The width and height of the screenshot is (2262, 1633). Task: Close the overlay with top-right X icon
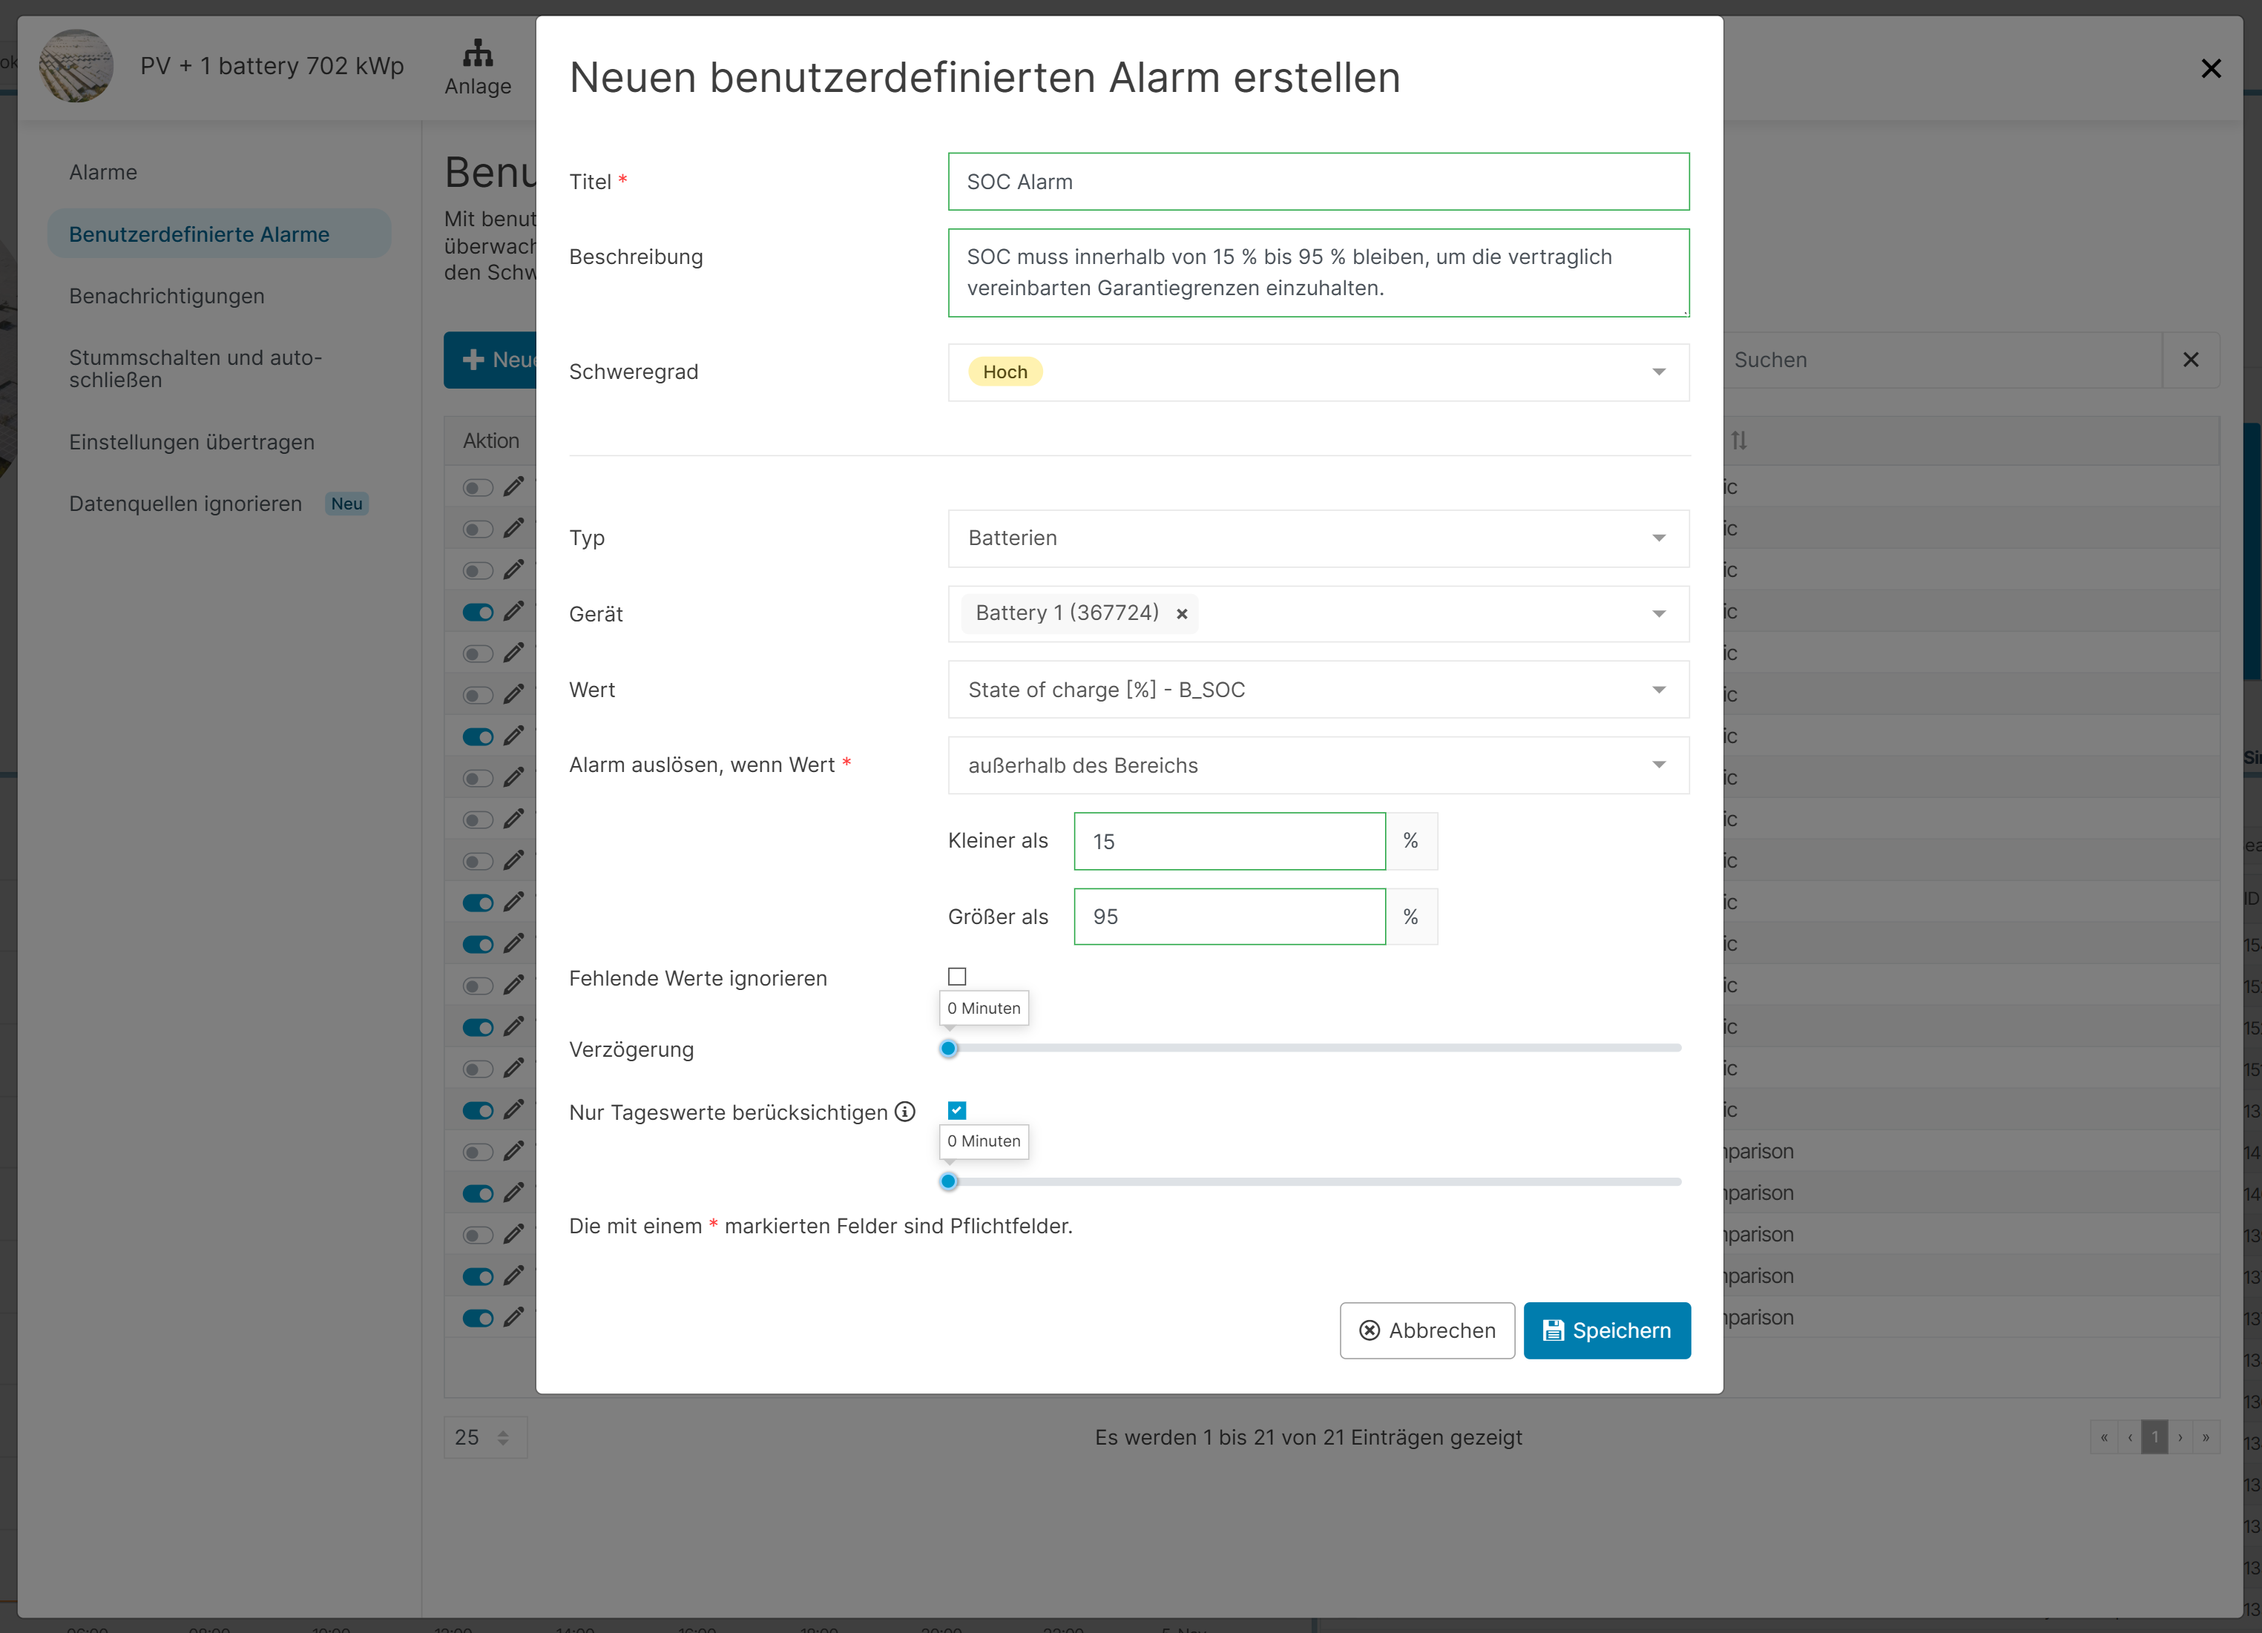[x=2210, y=67]
